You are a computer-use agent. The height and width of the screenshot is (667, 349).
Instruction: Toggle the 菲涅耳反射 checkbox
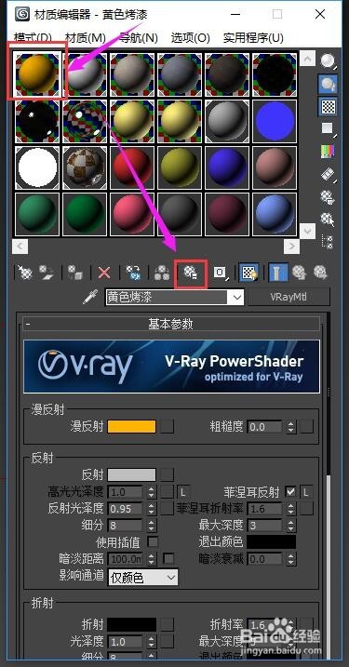pyautogui.click(x=291, y=492)
